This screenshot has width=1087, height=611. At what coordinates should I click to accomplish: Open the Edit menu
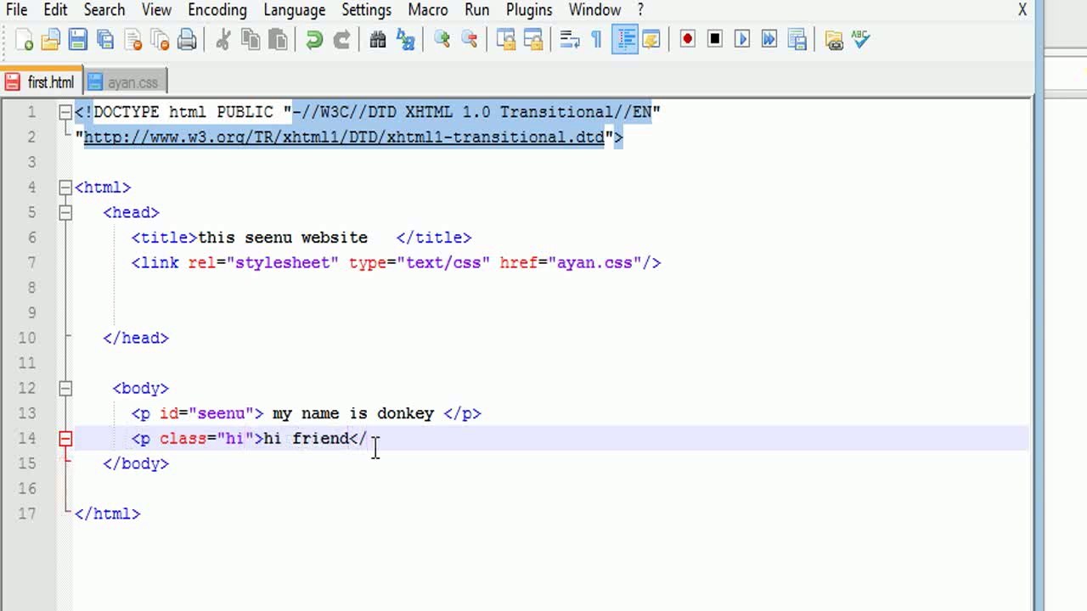(55, 10)
